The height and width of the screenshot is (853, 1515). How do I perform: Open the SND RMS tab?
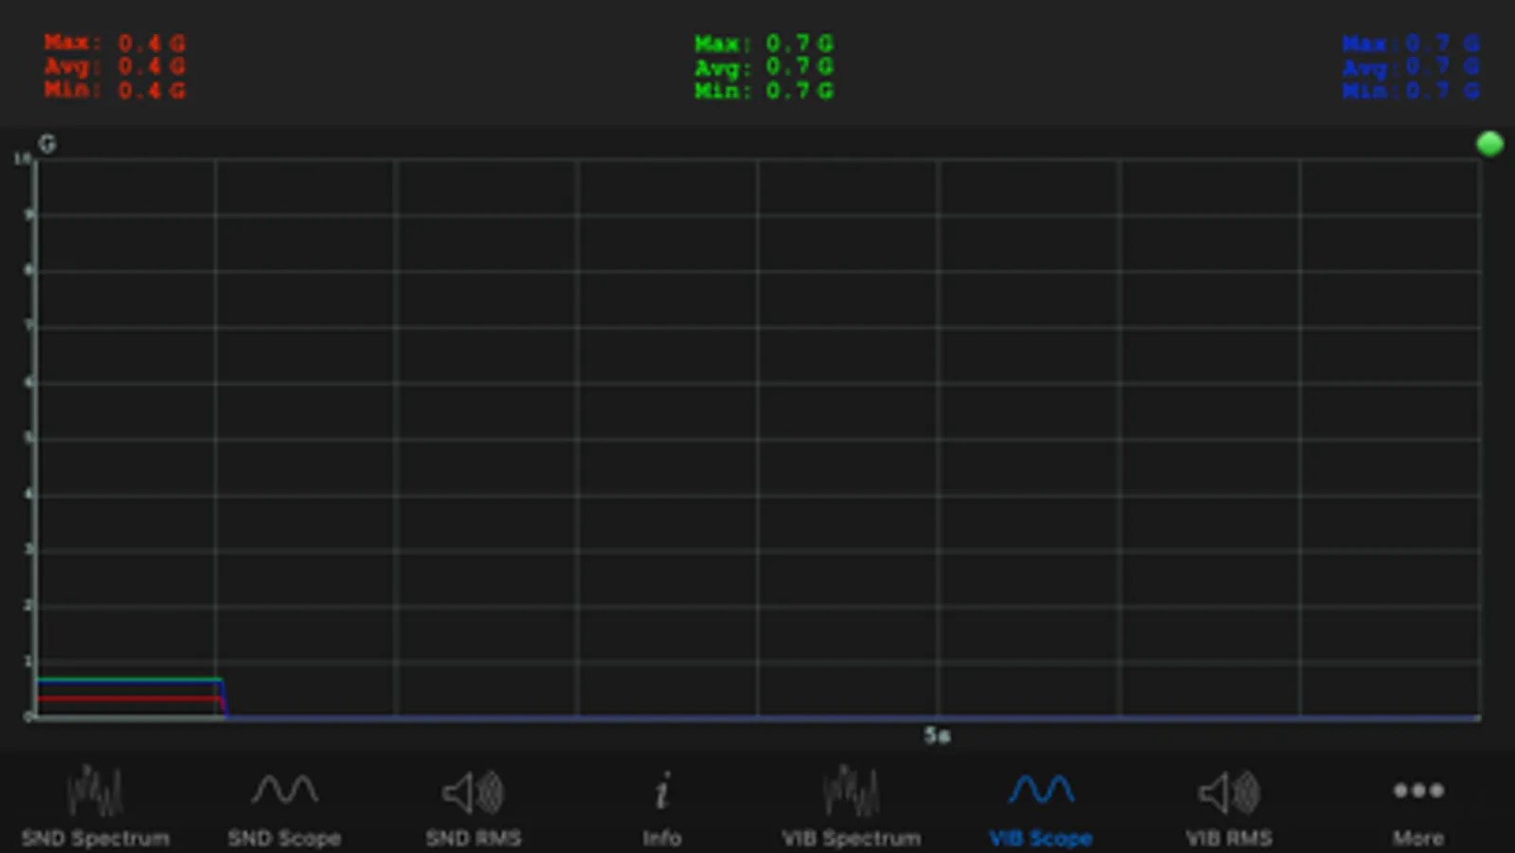click(x=473, y=806)
